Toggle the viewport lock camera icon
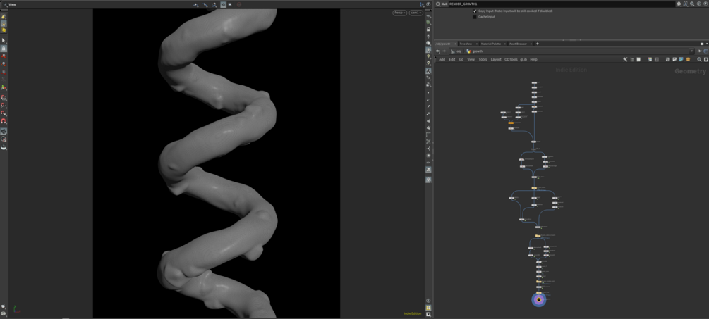This screenshot has width=709, height=319. (x=428, y=29)
